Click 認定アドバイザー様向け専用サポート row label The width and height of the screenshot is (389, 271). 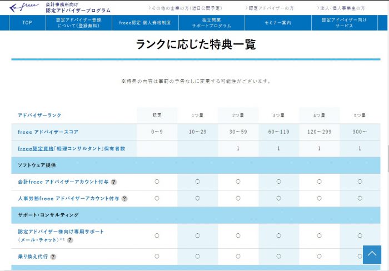click(61, 235)
